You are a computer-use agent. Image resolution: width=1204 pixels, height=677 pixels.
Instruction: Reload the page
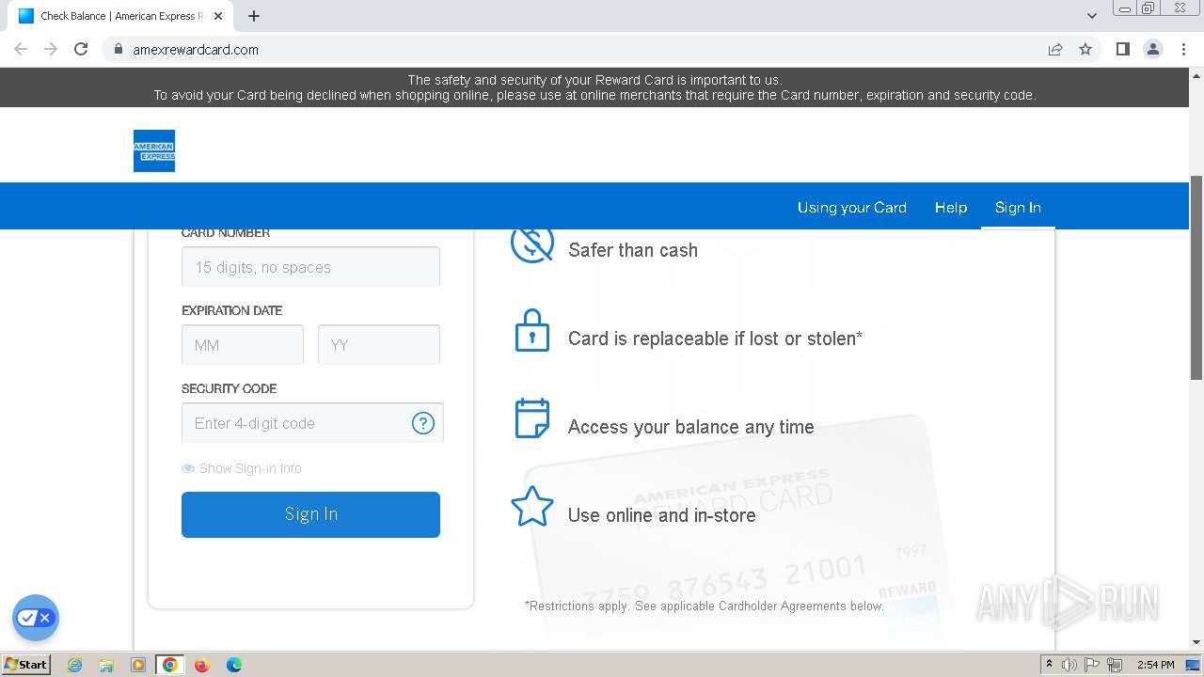tap(81, 49)
